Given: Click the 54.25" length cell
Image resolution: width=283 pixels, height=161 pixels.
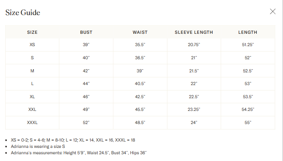Looking at the screenshot, I should (248, 109).
